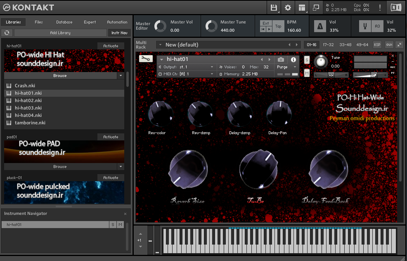Close the Instrument Navigator panel
The width and height of the screenshot is (407, 261).
pos(125,214)
